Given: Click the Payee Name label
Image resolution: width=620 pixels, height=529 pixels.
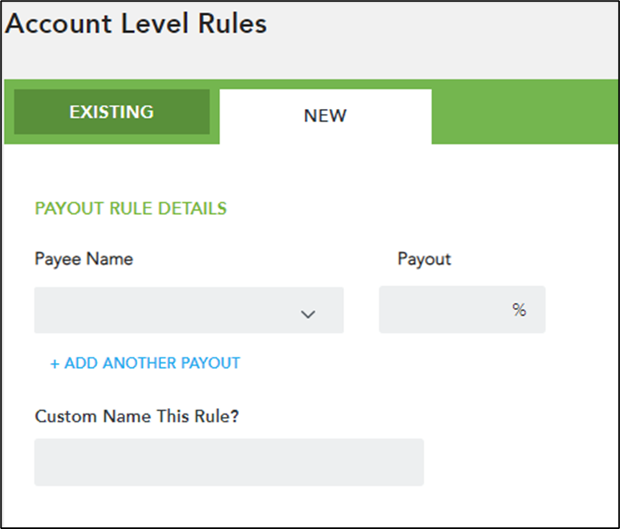Looking at the screenshot, I should coord(84,259).
